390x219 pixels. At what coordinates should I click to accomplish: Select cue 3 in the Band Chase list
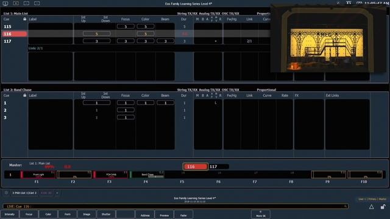[5, 117]
